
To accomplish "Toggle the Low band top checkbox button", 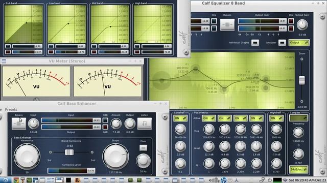I will click(51, 46).
